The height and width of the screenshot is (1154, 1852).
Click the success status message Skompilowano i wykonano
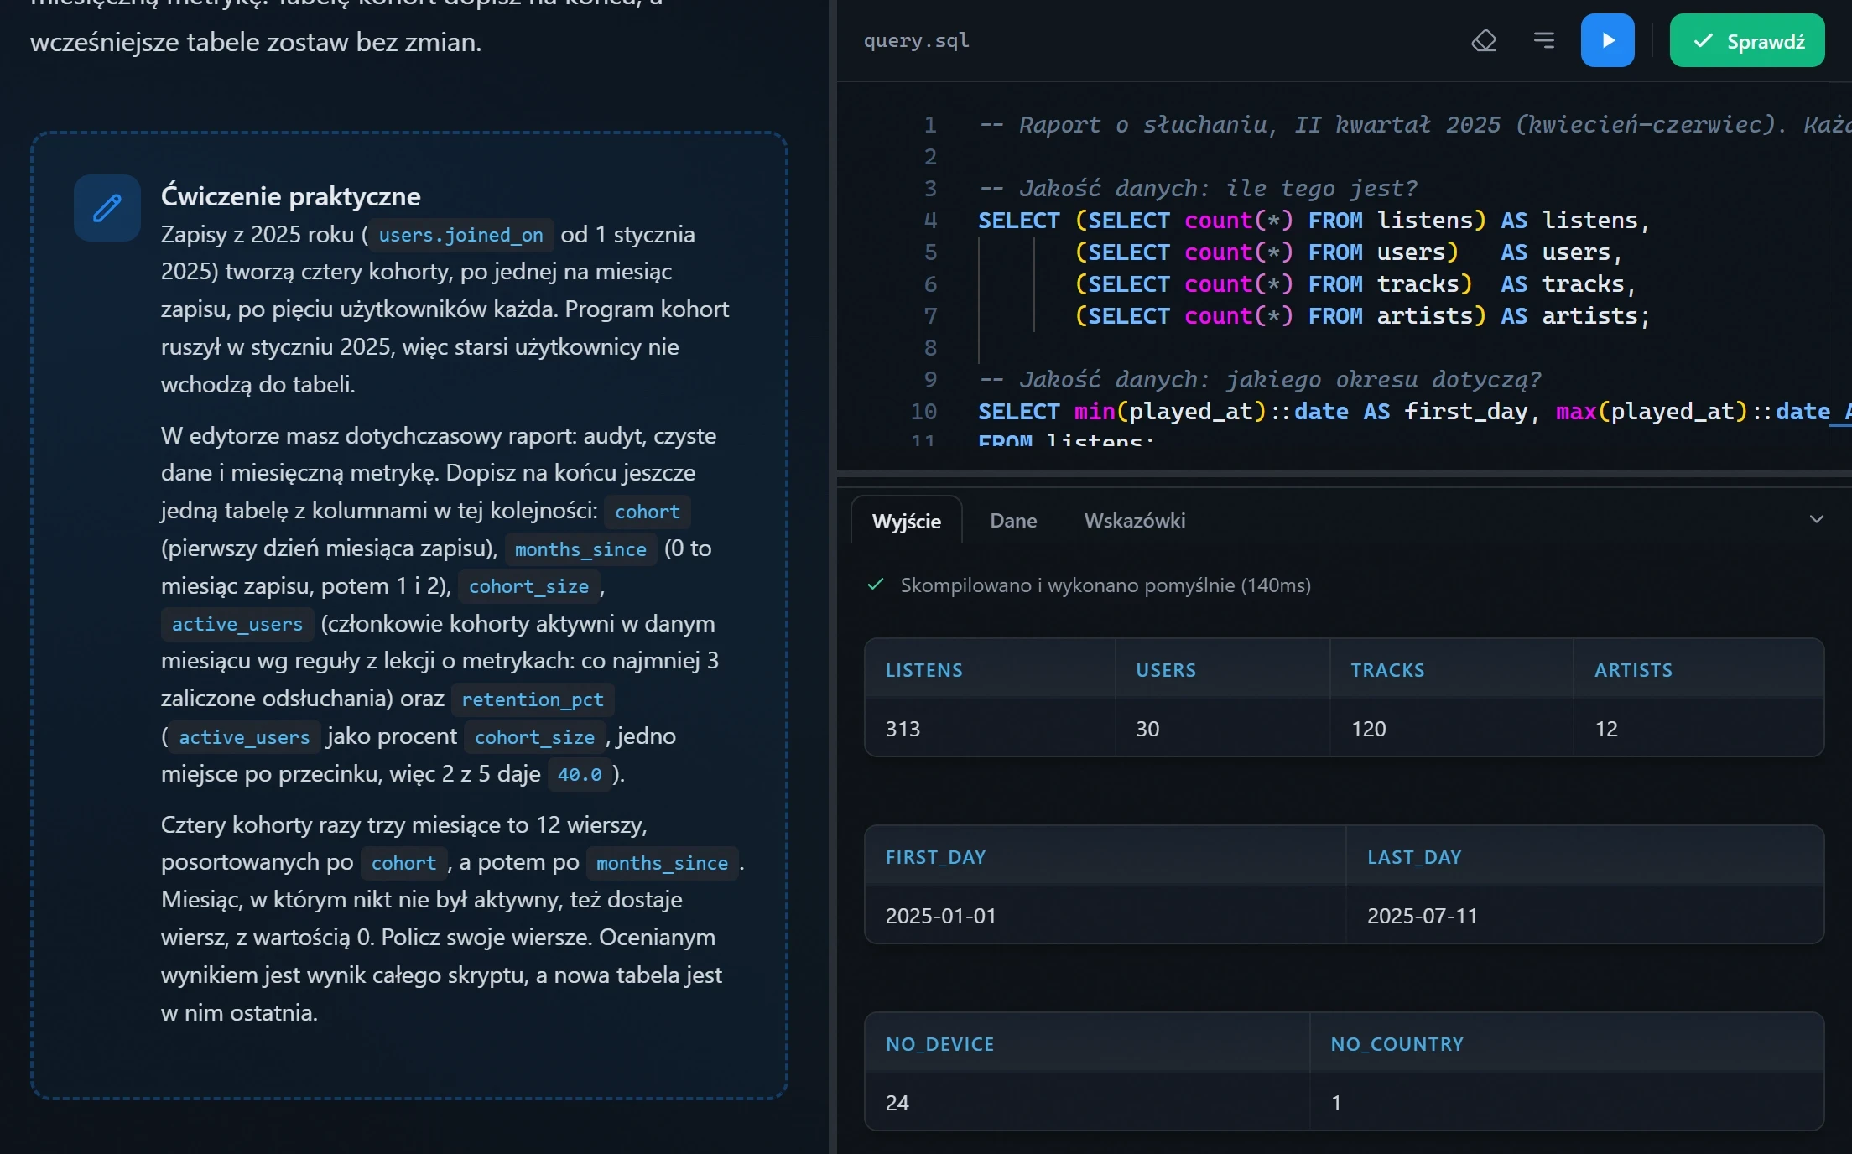click(x=1105, y=585)
